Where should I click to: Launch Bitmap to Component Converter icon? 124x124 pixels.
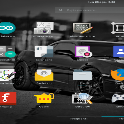tap(44, 28)
